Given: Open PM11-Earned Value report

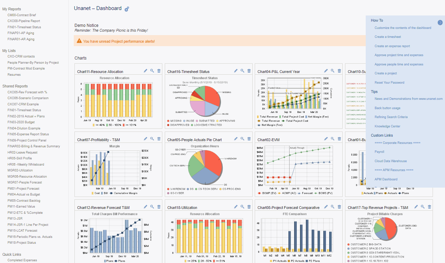Looking at the screenshot, I should point(21,207).
